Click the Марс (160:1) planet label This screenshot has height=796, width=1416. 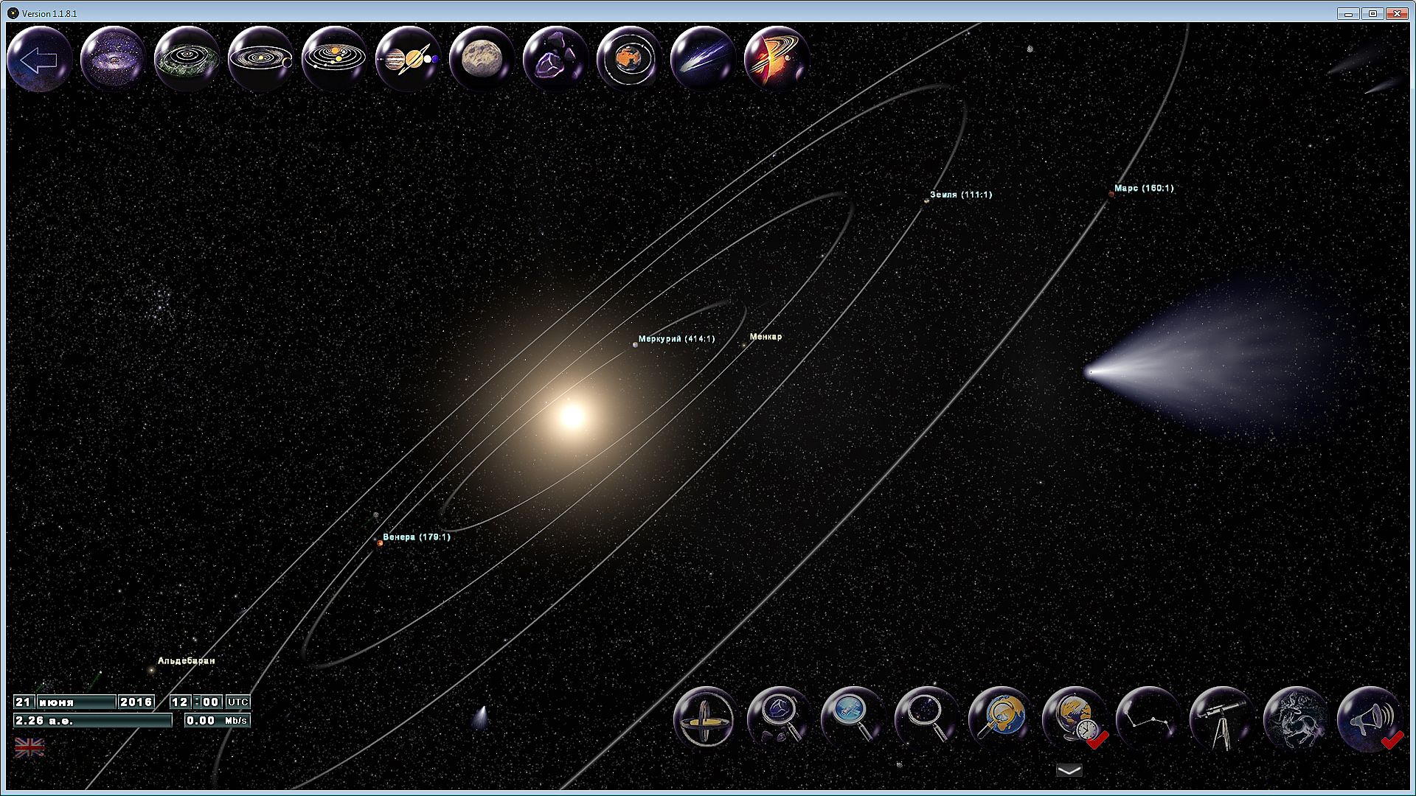tap(1143, 189)
